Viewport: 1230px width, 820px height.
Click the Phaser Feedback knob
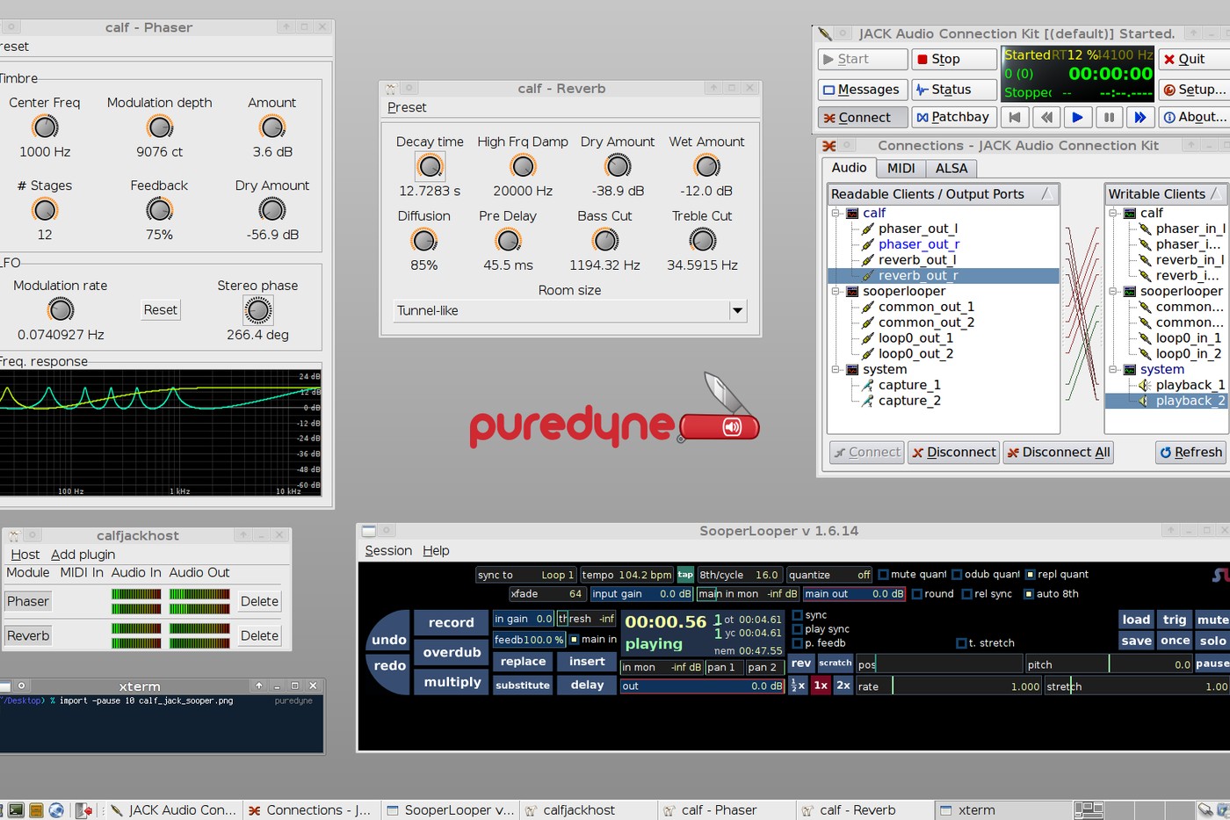point(159,209)
